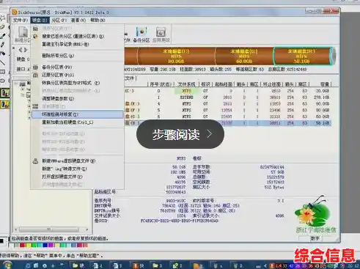Open the 帮助(H) menu
The image size is (360, 269).
[x=98, y=20]
